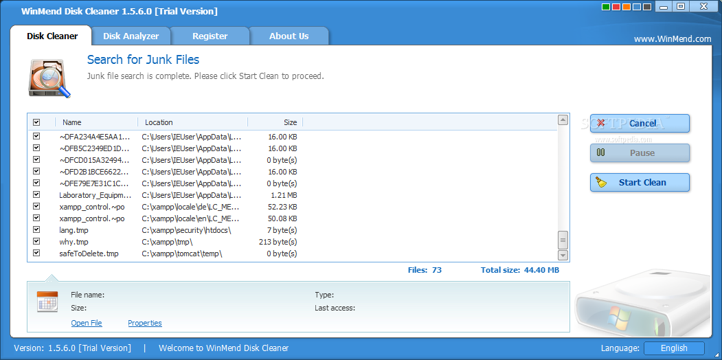
Task: Click the 52.23 KB size cell
Action: point(282,207)
